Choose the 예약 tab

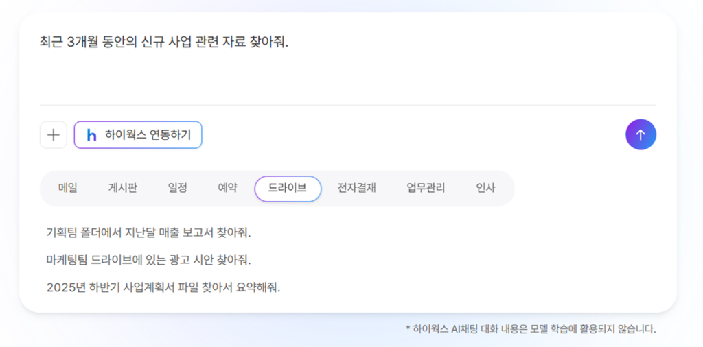click(227, 188)
